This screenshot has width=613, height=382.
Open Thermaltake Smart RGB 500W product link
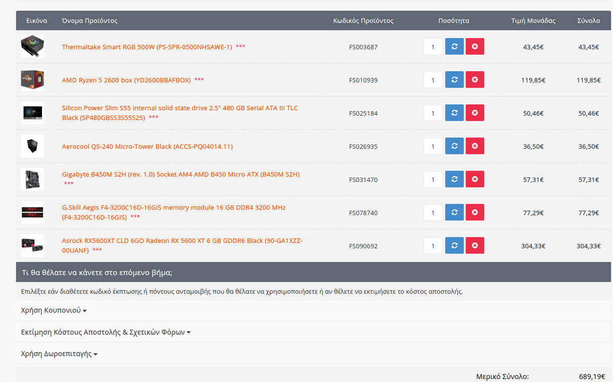(147, 47)
